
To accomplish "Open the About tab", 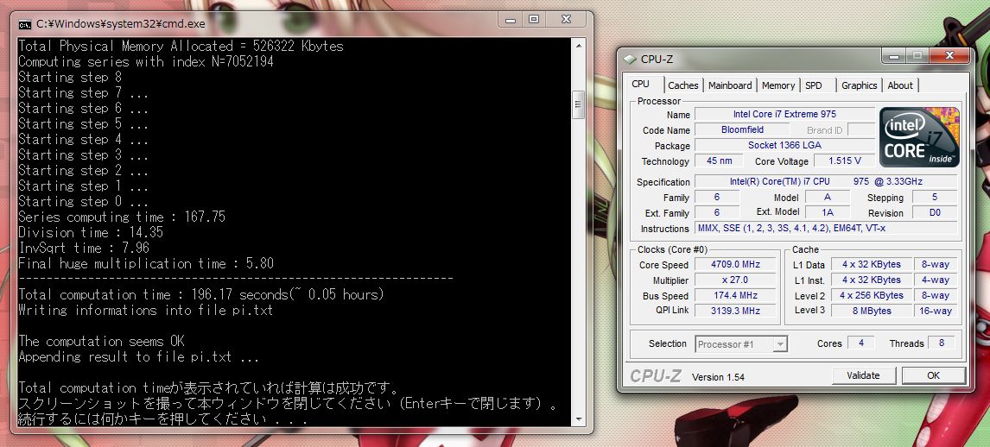I will click(x=899, y=85).
